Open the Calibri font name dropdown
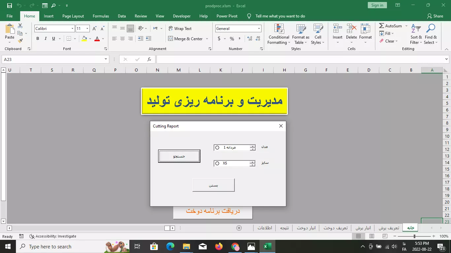 [72, 29]
